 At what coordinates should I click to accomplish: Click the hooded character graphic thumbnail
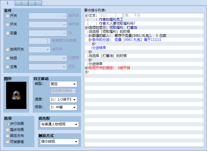coord(16,95)
